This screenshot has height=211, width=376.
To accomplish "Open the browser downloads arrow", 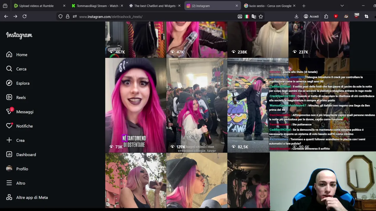I will coord(296,16).
